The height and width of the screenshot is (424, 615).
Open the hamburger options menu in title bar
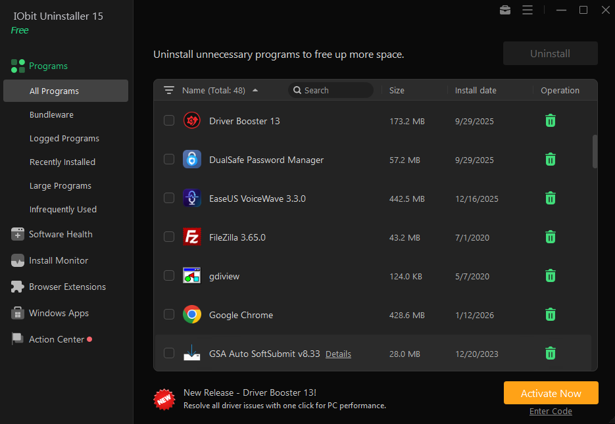tap(527, 10)
